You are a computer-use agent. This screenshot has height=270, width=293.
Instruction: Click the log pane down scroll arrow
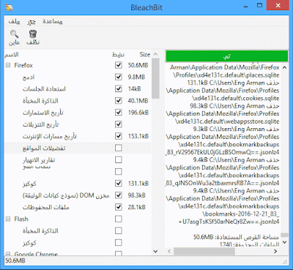284,242
